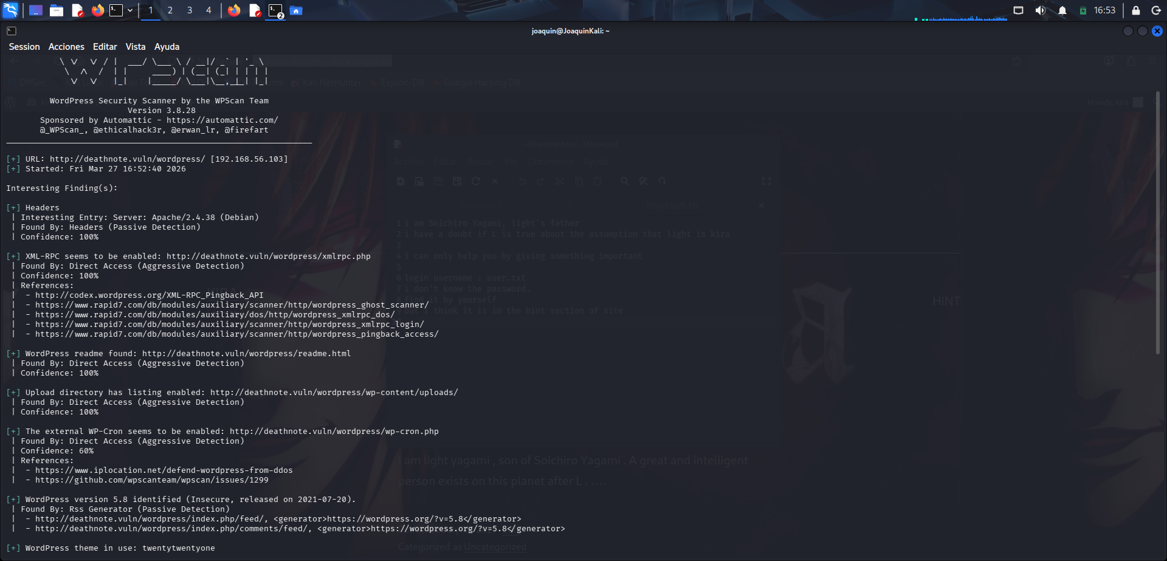Switch to the important.txt tab in Mousepad
Viewport: 1167px width, 561px height.
[x=673, y=205]
